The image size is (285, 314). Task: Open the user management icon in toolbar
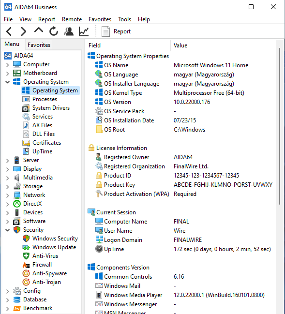[x=69, y=31]
